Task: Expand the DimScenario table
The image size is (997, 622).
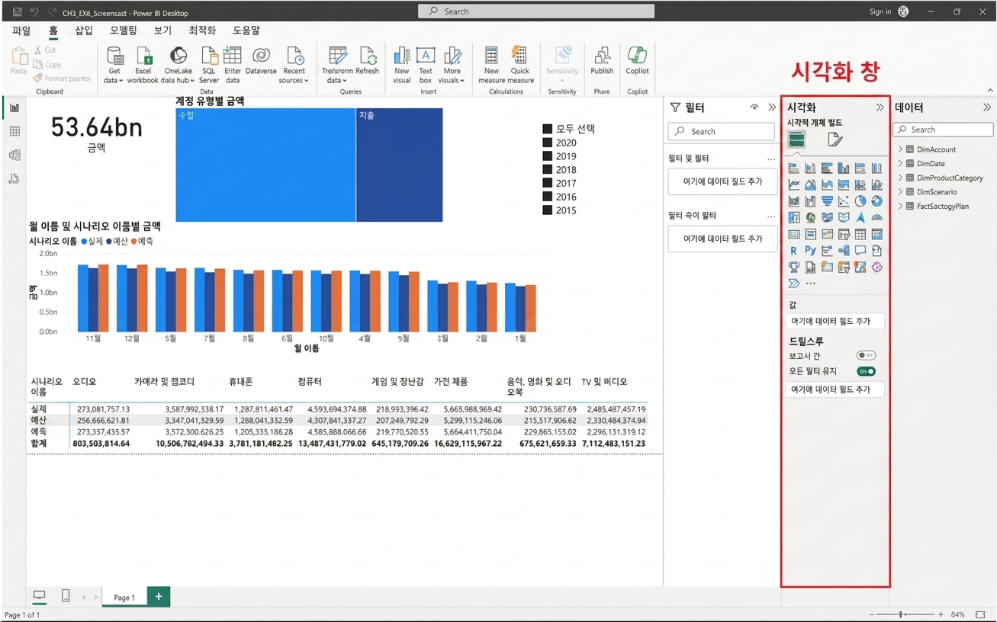Action: [901, 192]
